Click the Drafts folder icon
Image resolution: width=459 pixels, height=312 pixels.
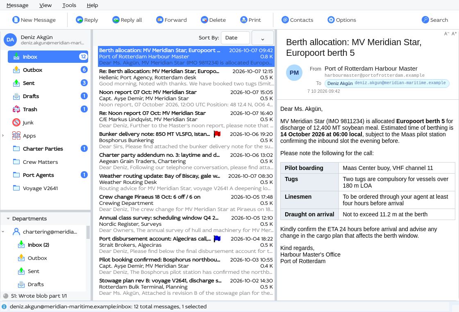click(x=16, y=96)
